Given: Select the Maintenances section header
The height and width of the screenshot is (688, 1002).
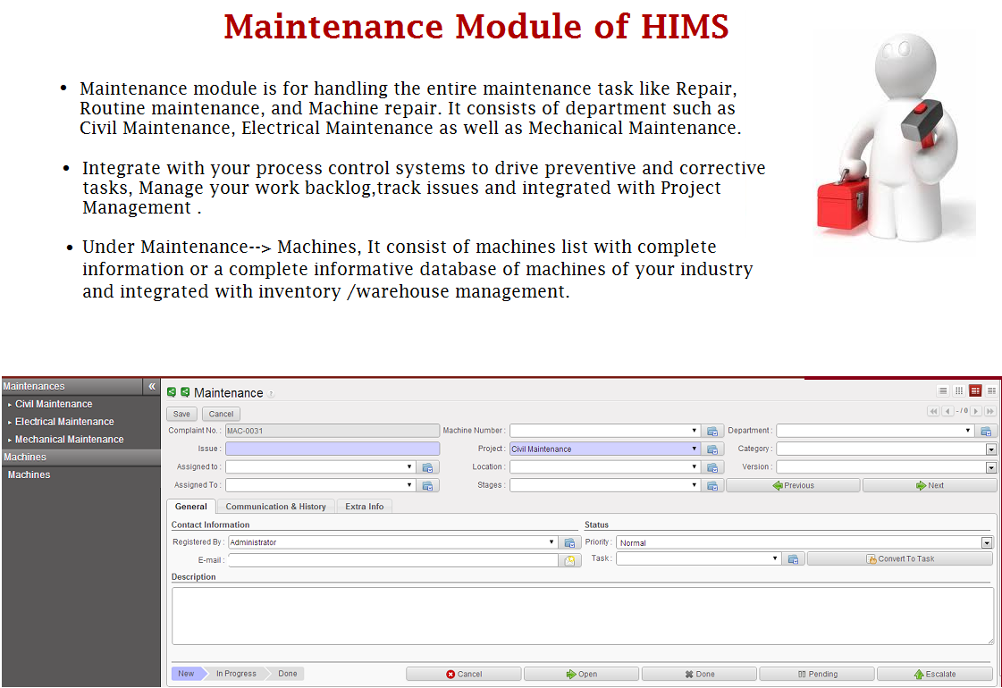Looking at the screenshot, I should tap(72, 387).
